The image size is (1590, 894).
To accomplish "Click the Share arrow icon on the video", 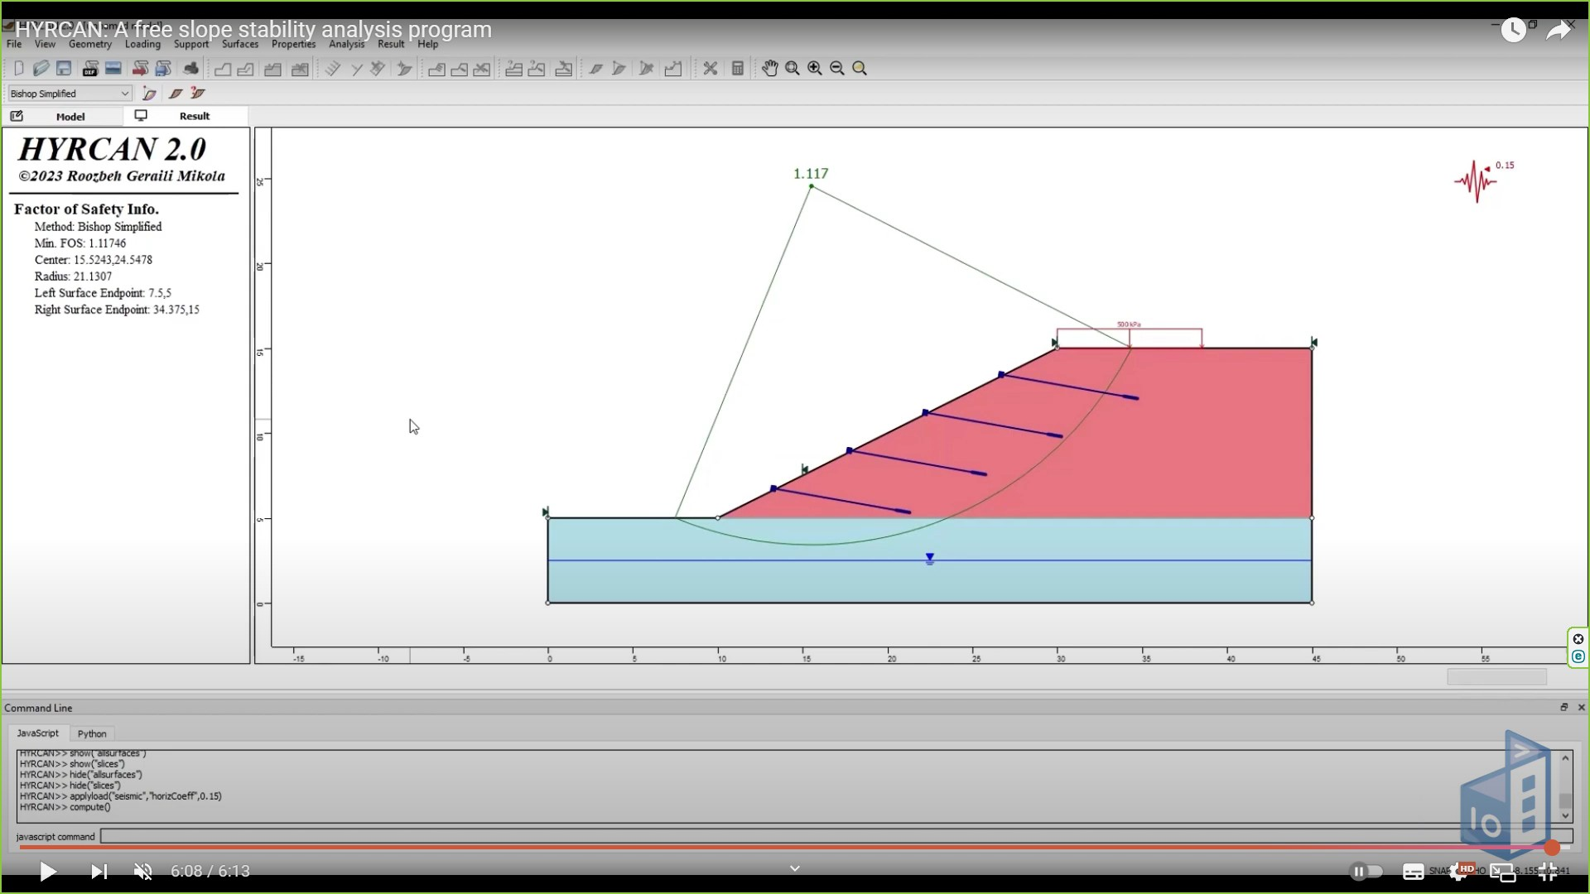I will coord(1558,31).
